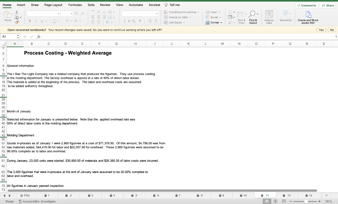Apply Comma Style format
This screenshot has width=338, height=204.
click(x=140, y=21)
